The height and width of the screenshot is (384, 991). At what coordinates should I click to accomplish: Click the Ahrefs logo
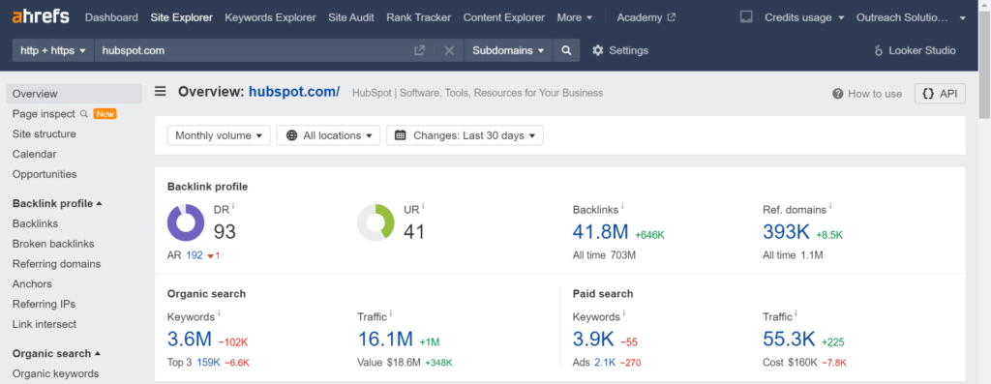[41, 16]
